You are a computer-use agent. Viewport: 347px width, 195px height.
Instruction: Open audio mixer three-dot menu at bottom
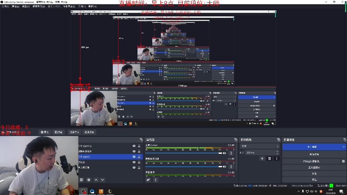(156, 180)
